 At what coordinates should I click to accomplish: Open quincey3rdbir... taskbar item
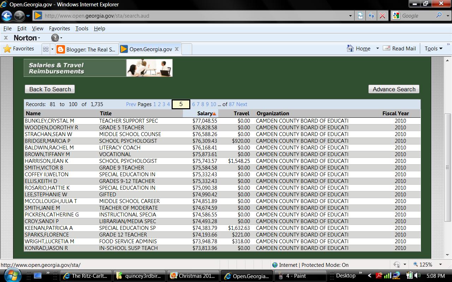[139, 276]
